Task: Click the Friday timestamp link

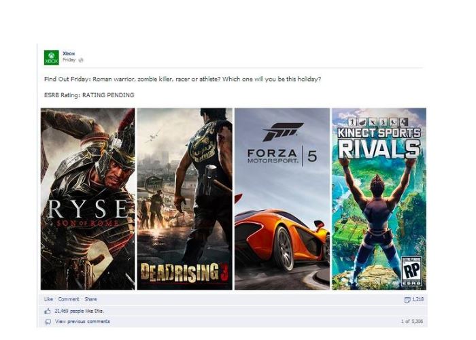Action: (69, 60)
